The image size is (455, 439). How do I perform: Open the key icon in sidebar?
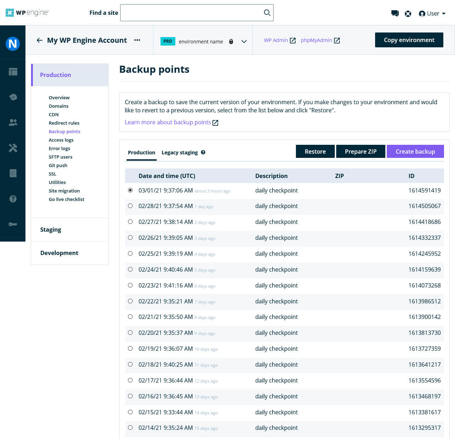pos(13,224)
